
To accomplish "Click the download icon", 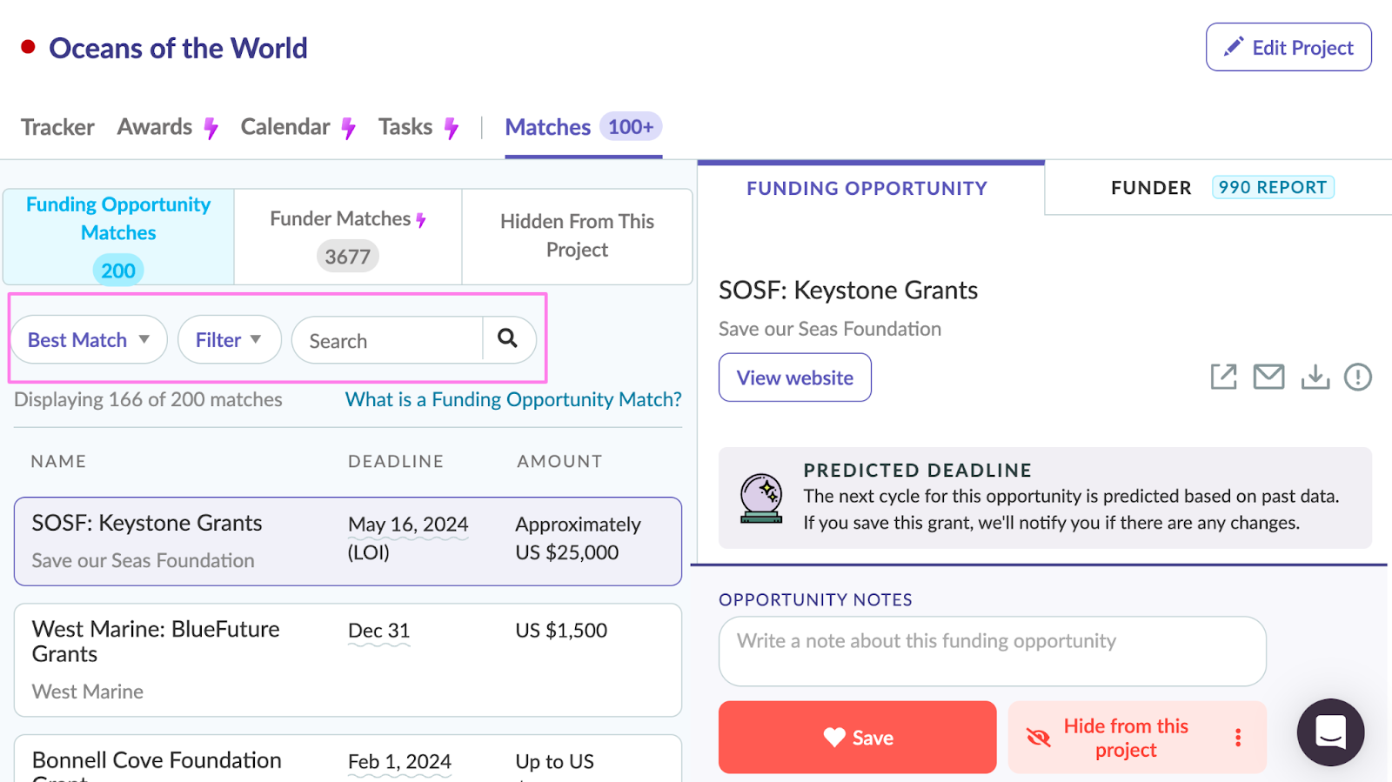I will click(1315, 377).
